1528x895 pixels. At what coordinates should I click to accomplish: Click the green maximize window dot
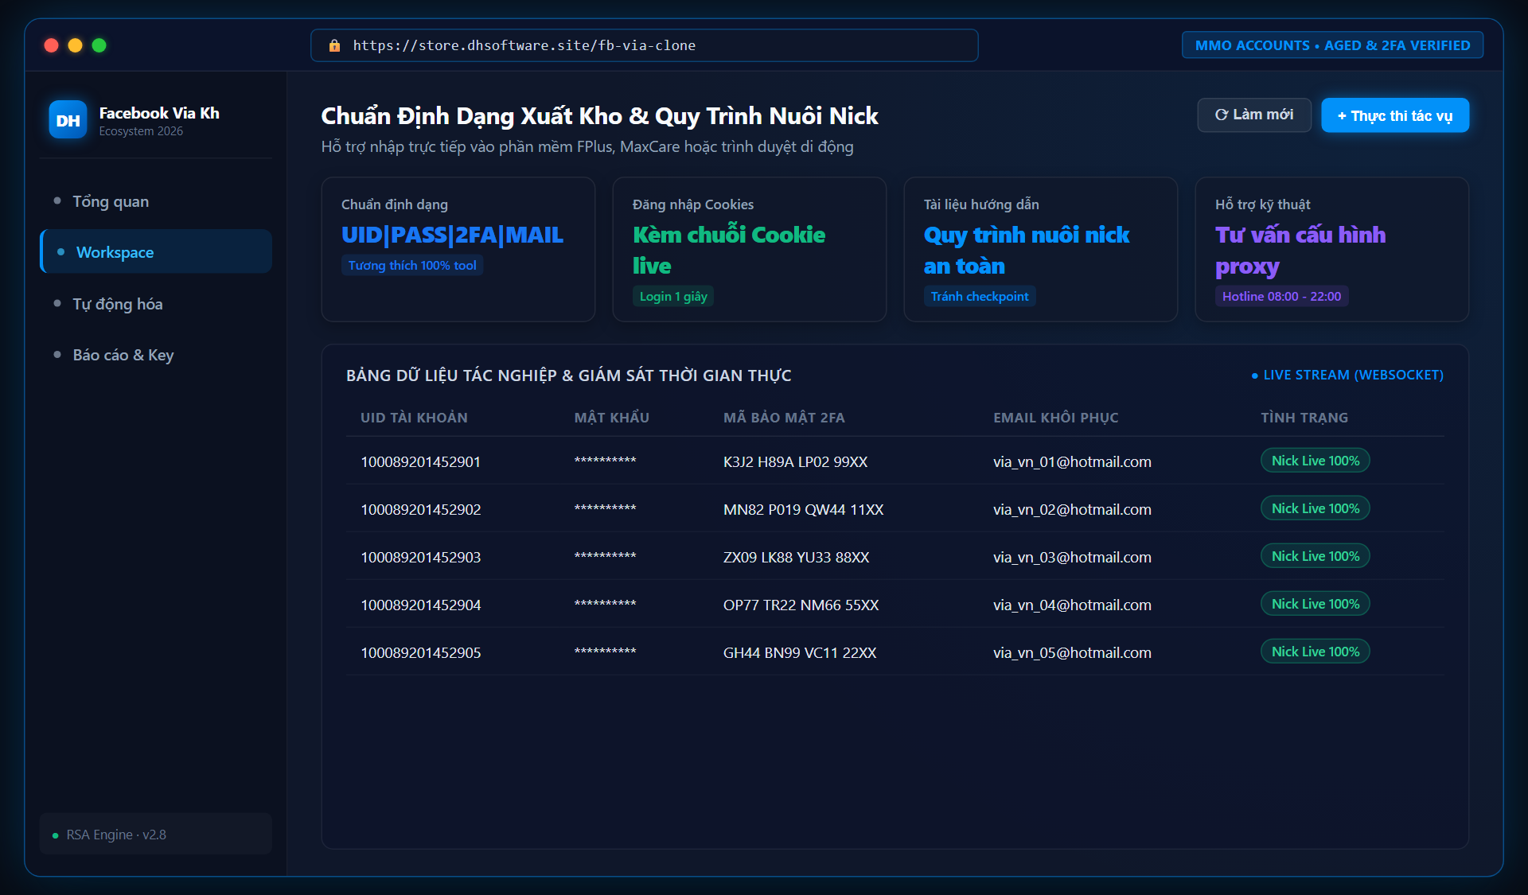[99, 45]
